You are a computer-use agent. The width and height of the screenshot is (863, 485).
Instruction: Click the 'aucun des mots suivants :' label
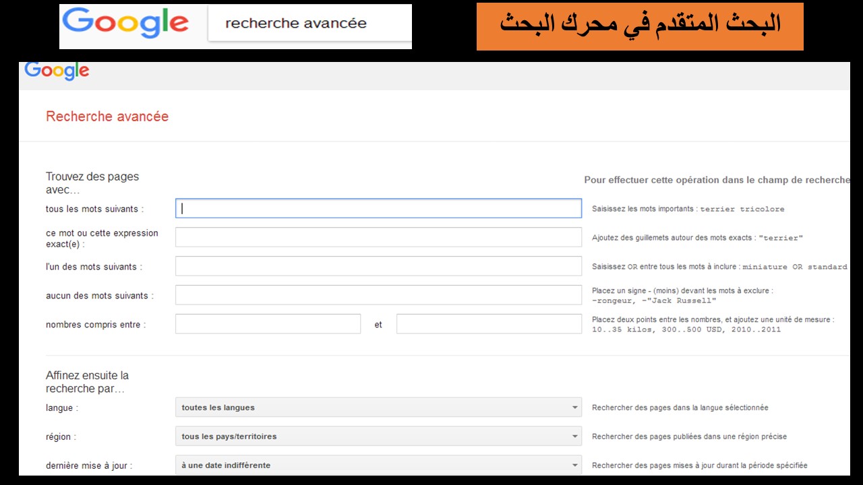[100, 296]
